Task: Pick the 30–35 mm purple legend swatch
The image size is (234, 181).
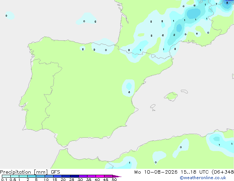Action: [83, 176]
